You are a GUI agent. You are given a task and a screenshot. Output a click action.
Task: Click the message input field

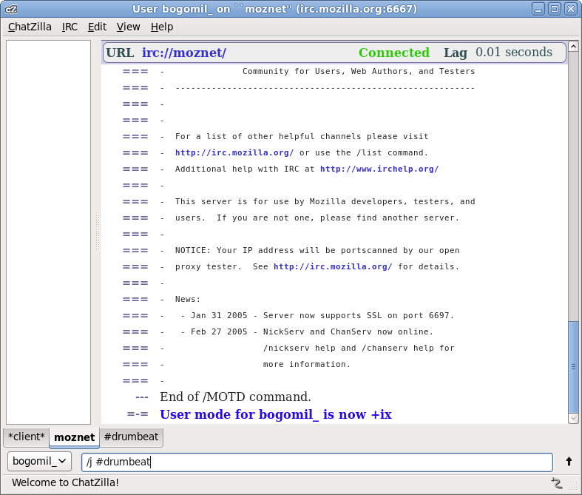(x=317, y=462)
